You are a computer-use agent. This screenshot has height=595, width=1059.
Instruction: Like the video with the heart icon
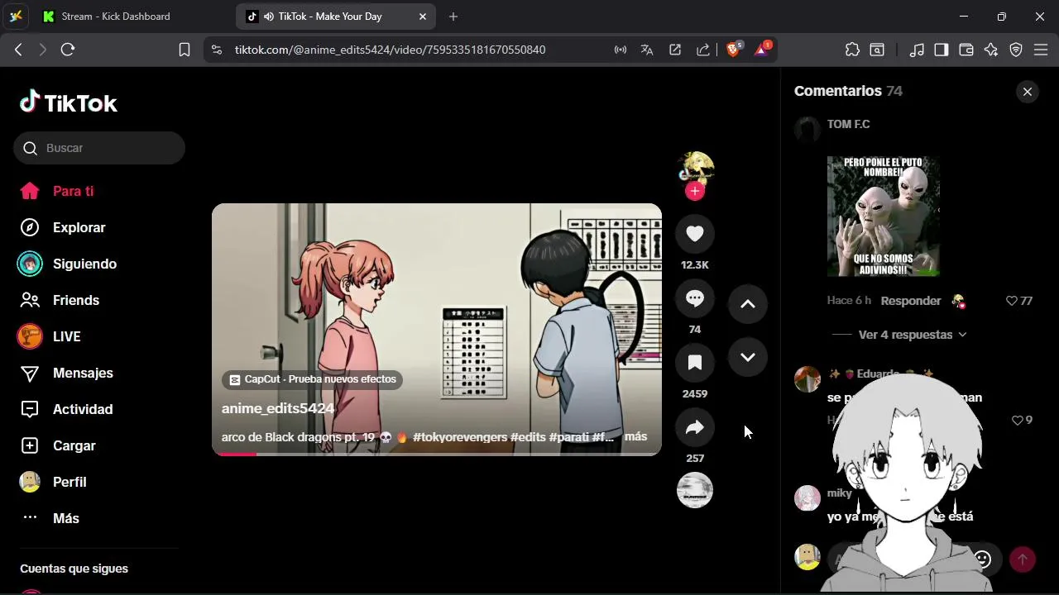tap(695, 234)
